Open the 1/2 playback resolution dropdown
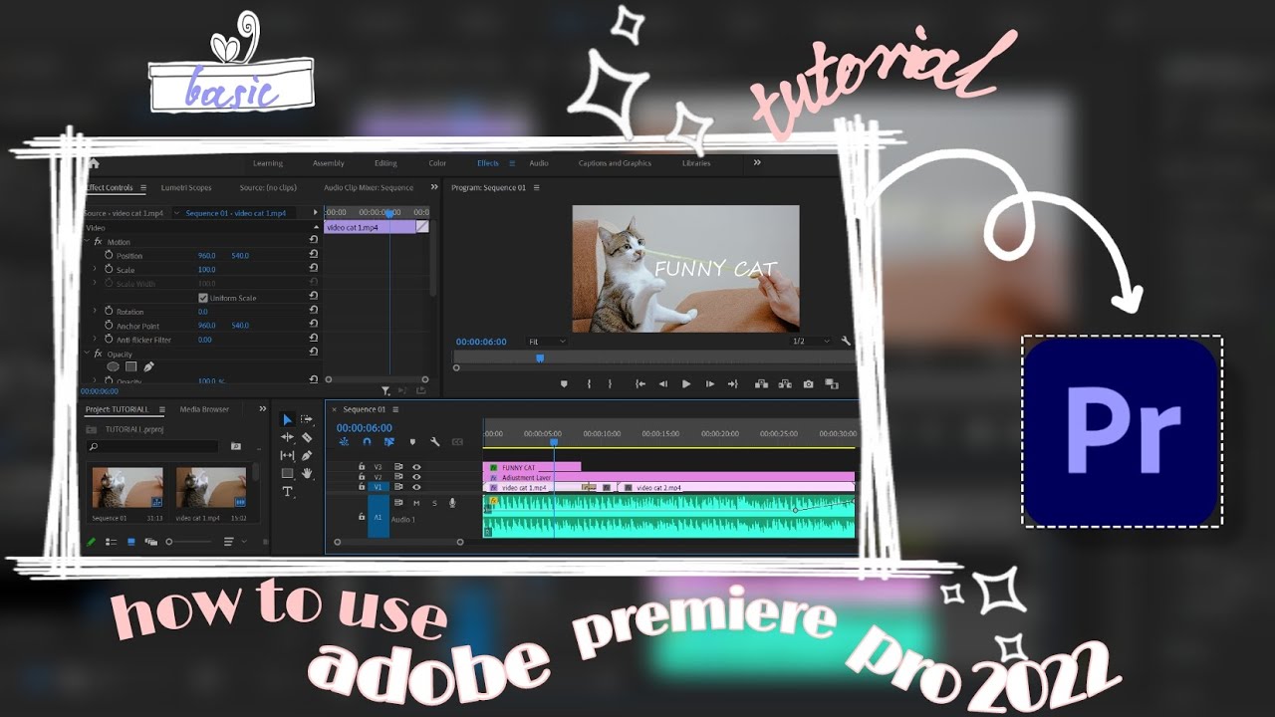1275x717 pixels. click(810, 342)
